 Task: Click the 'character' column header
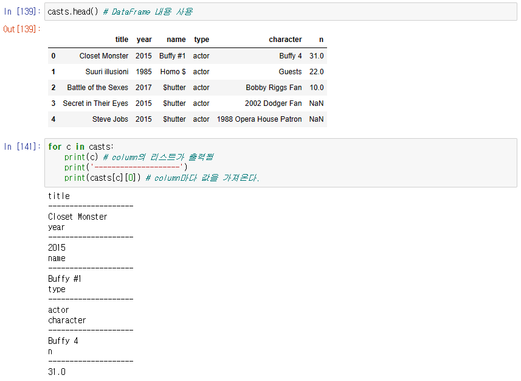tap(285, 40)
